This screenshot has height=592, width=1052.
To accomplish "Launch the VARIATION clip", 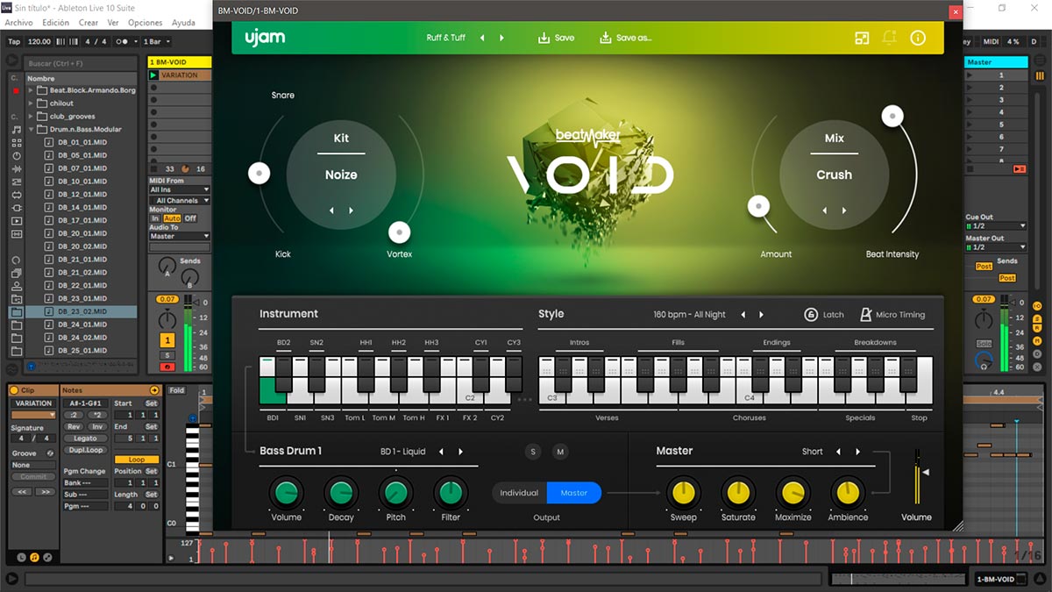I will pos(153,75).
